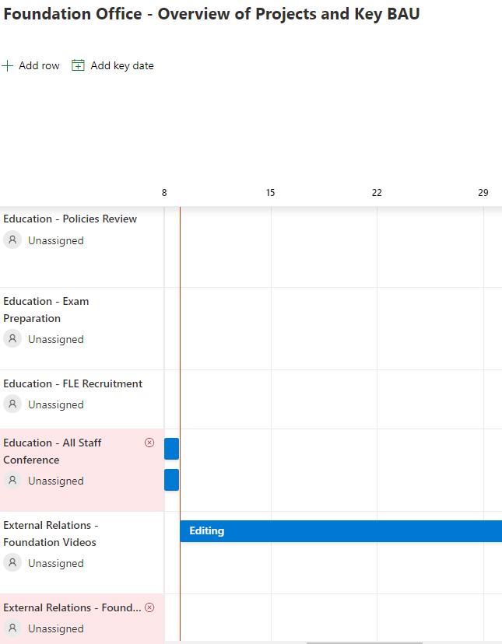Click date 22 in the timeline header
Image resolution: width=502 pixels, height=644 pixels.
377,193
